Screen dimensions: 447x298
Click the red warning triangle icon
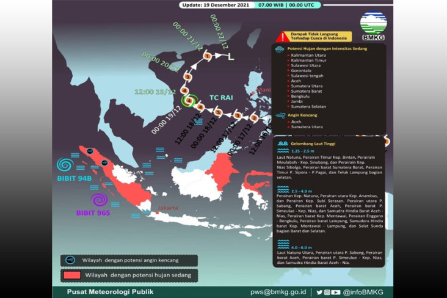pyautogui.click(x=283, y=37)
